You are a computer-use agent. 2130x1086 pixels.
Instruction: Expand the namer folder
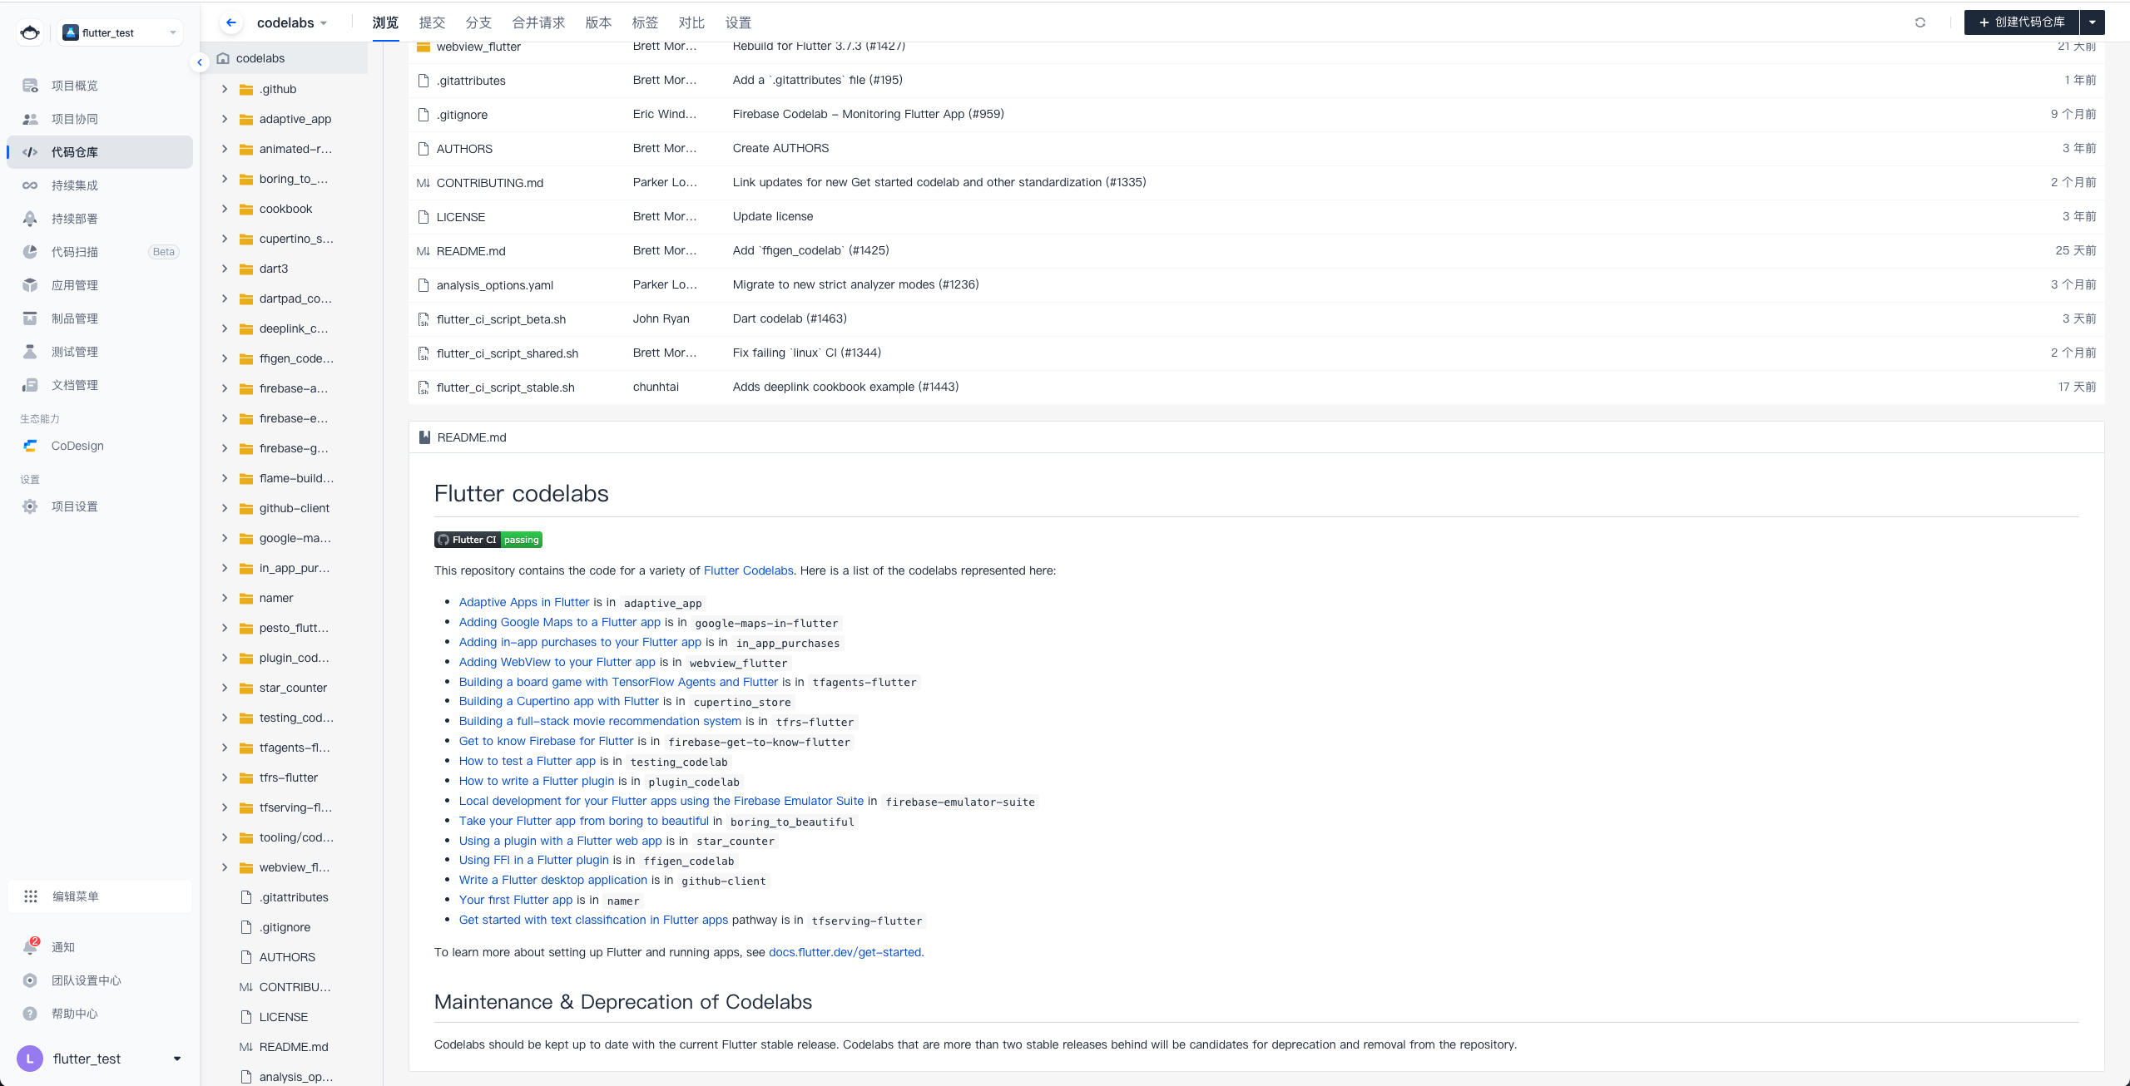coord(225,598)
